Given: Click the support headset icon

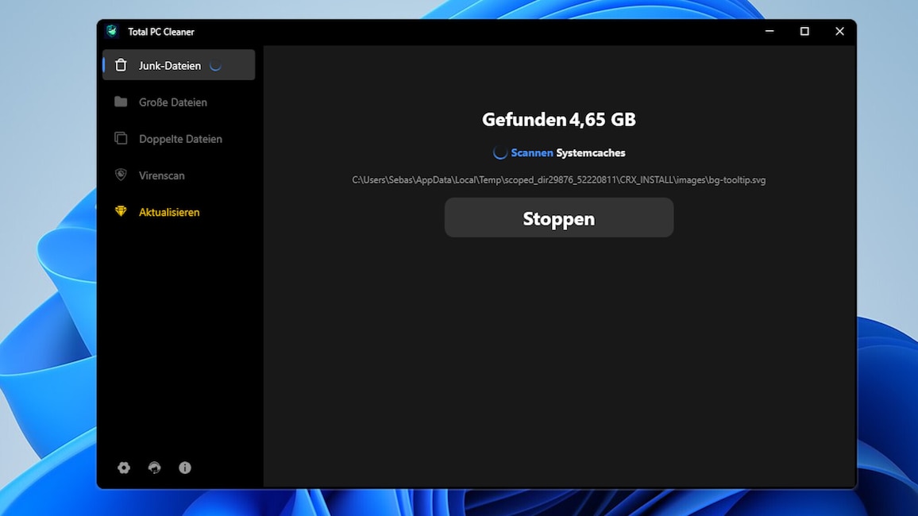Looking at the screenshot, I should pyautogui.click(x=154, y=468).
